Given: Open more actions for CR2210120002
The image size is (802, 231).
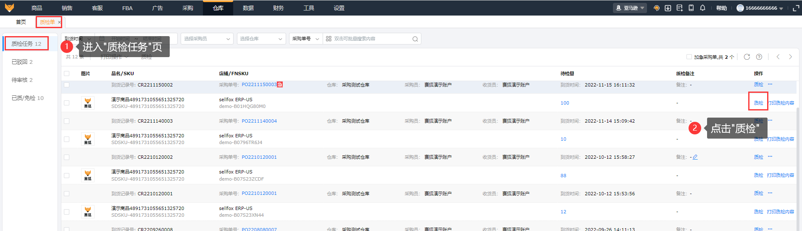Looking at the screenshot, I should [x=770, y=157].
